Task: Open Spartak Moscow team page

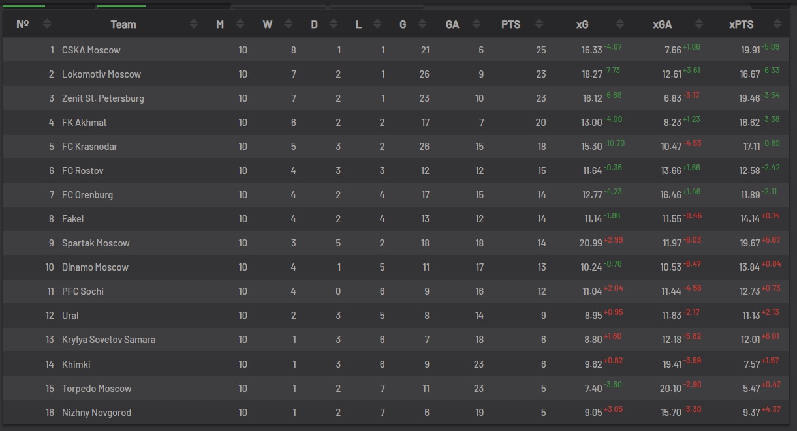Action: coord(96,243)
